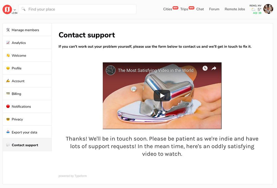Click the Find your place search field
The width and height of the screenshot is (277, 188).
77,9
